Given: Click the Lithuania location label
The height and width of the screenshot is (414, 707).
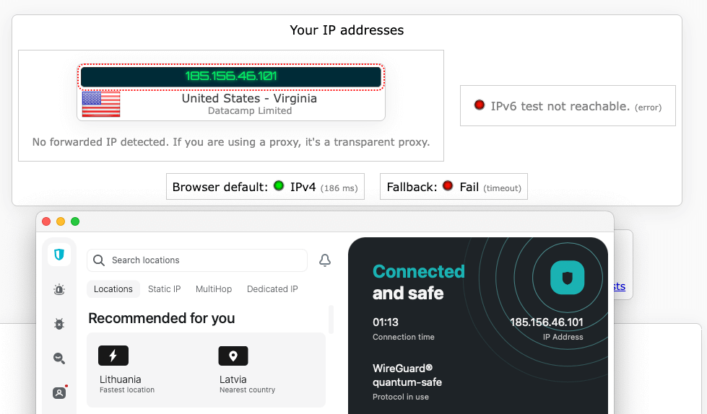Looking at the screenshot, I should coord(121,379).
